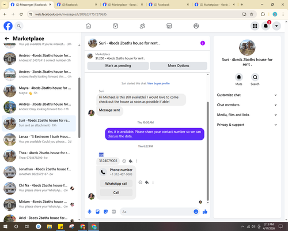Open the Facebook search magnifier
The image size is (288, 231).
pos(19,26)
